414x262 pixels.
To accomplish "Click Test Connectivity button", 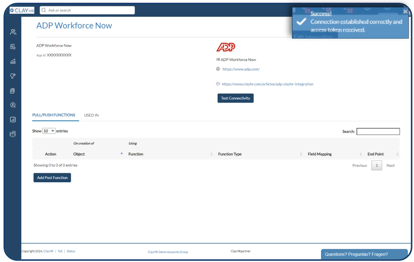I will [235, 98].
